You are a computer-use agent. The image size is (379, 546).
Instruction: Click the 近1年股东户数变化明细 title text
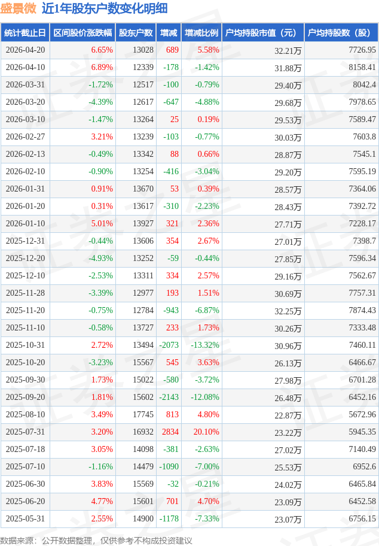[105, 8]
